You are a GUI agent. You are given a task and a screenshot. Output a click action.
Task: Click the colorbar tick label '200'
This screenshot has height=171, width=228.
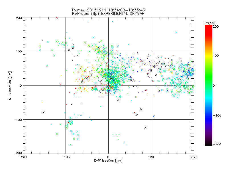216,27
